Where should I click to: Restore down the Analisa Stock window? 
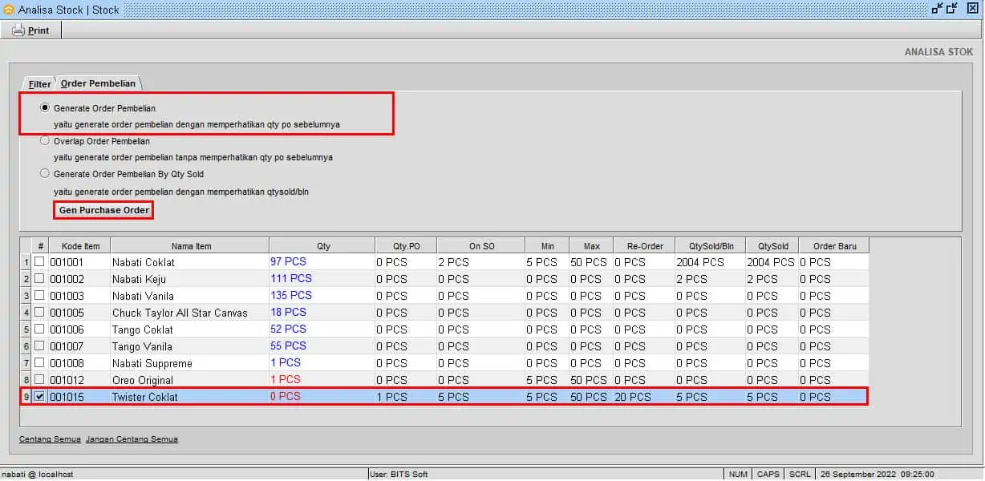click(937, 9)
